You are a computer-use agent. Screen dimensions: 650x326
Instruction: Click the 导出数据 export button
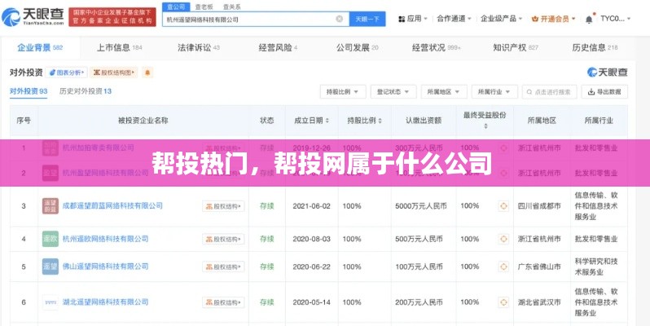click(607, 92)
